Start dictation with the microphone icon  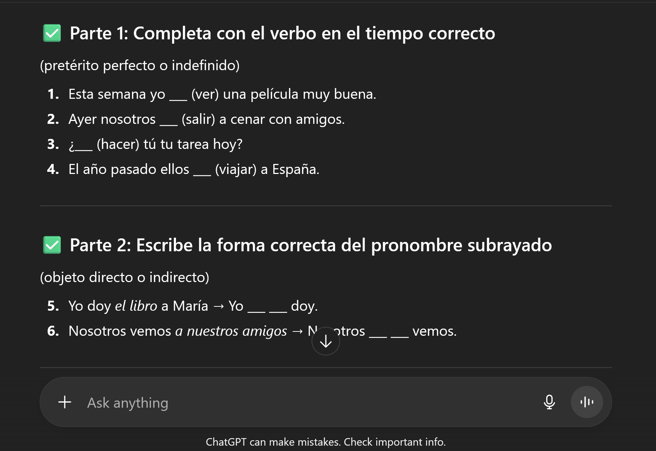tap(549, 402)
